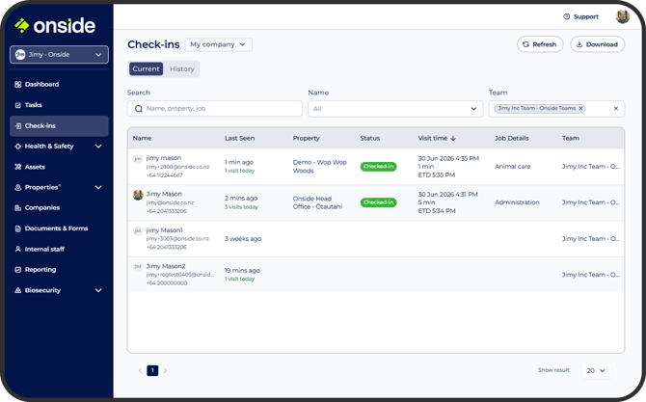Click Jimy Mason's photo avatar
This screenshot has width=646, height=402.
[x=138, y=195]
